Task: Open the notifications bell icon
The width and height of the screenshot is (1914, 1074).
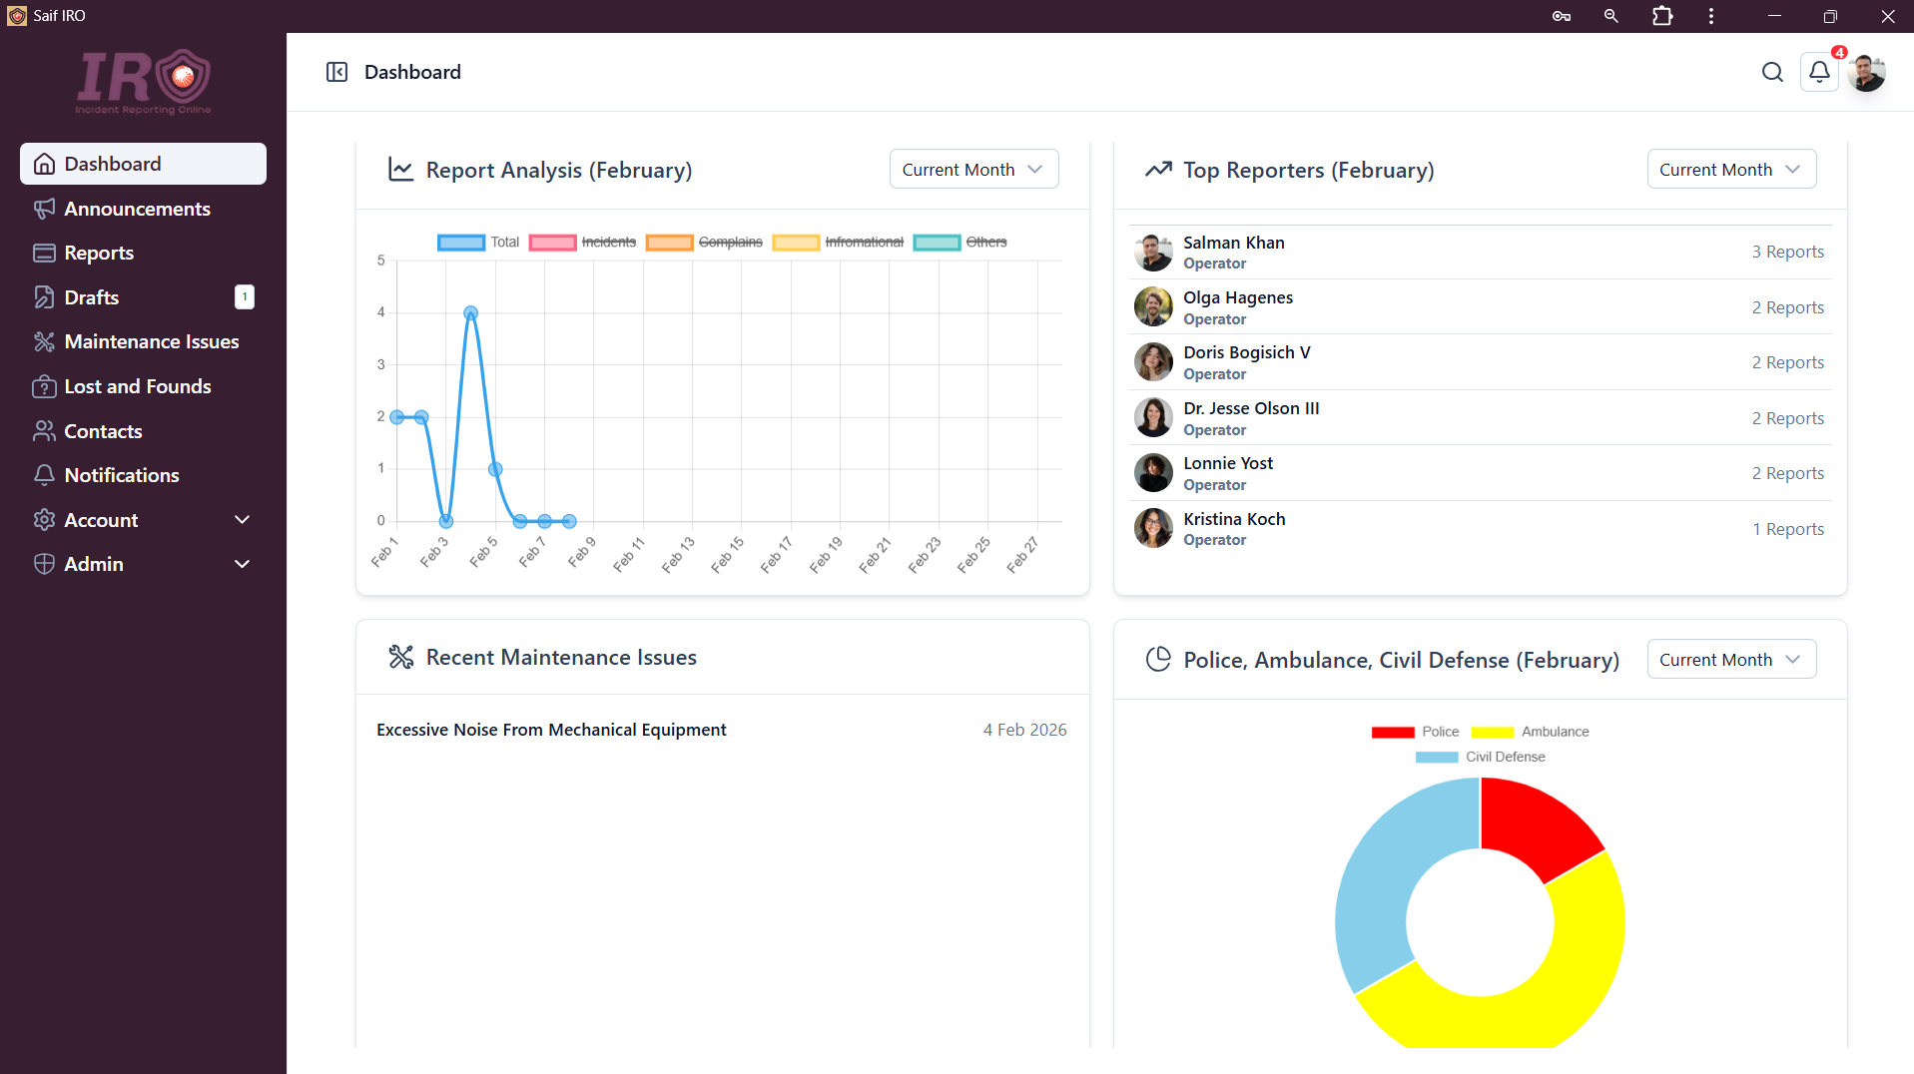Action: 1819,72
